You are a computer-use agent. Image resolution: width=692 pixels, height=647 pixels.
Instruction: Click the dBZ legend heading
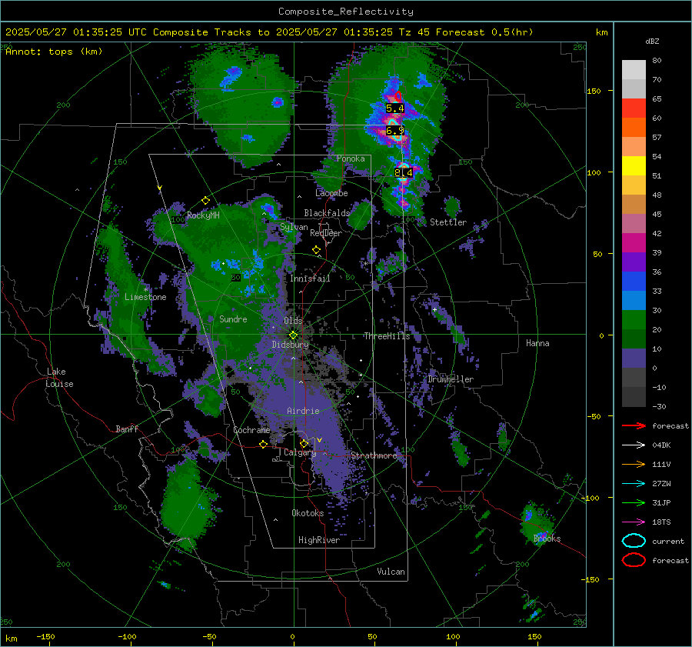[652, 41]
